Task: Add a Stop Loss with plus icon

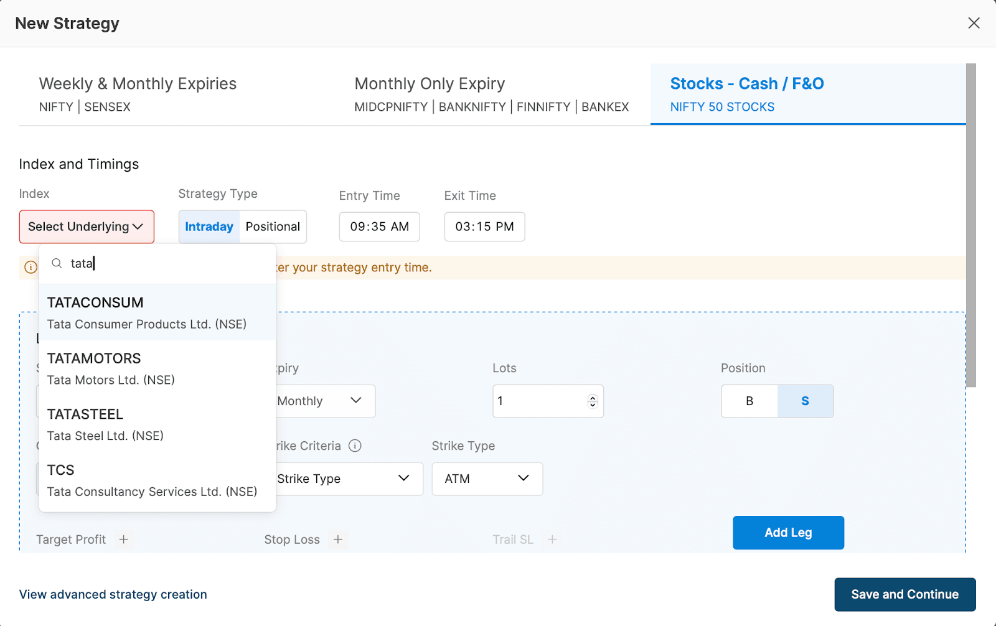Action: click(x=338, y=540)
